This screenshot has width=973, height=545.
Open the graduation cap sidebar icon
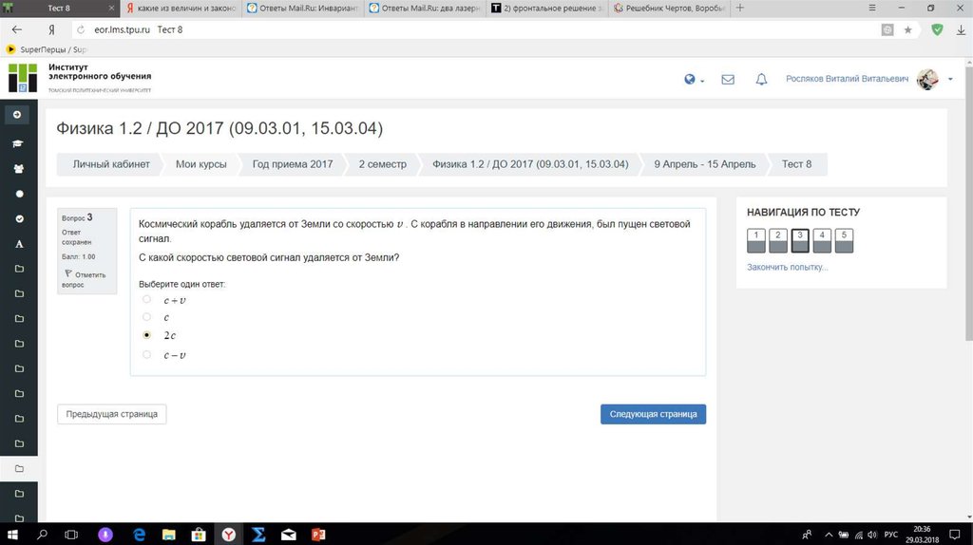18,143
